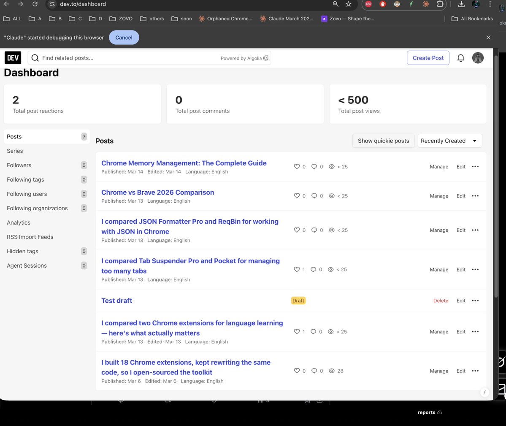Open more options for JSON Formatter Pro post
The height and width of the screenshot is (426, 506).
pos(475,230)
